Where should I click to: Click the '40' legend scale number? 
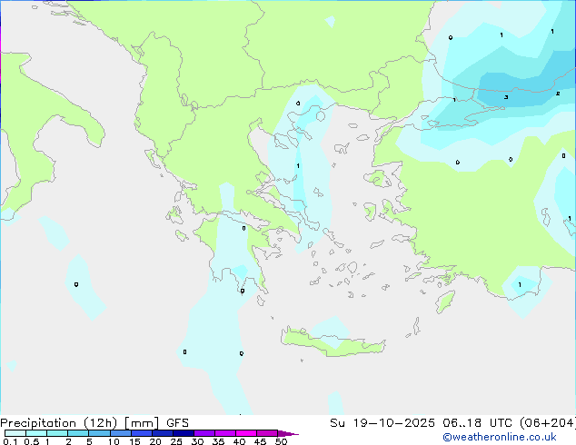click(x=239, y=441)
